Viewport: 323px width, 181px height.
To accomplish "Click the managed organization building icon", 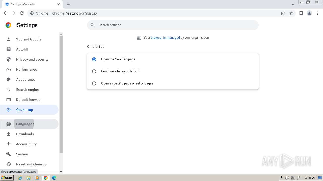I will (139, 38).
